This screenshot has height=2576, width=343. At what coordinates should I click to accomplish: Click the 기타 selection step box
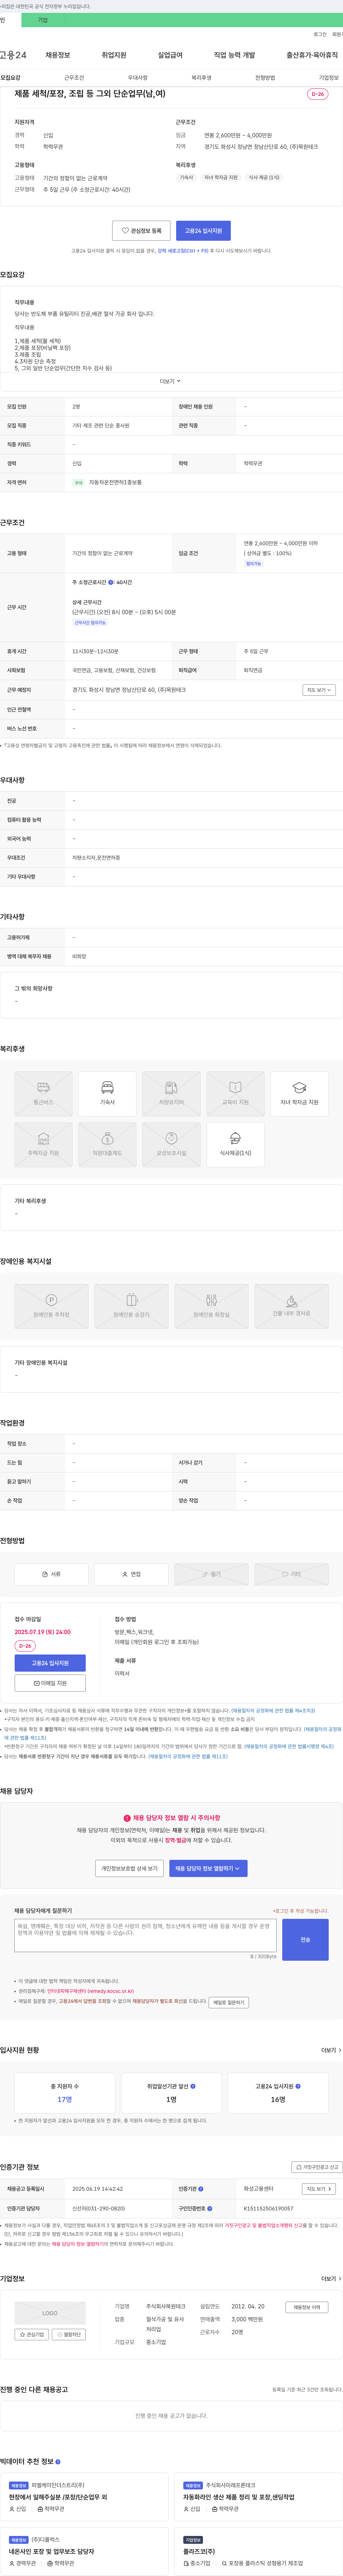[291, 1574]
